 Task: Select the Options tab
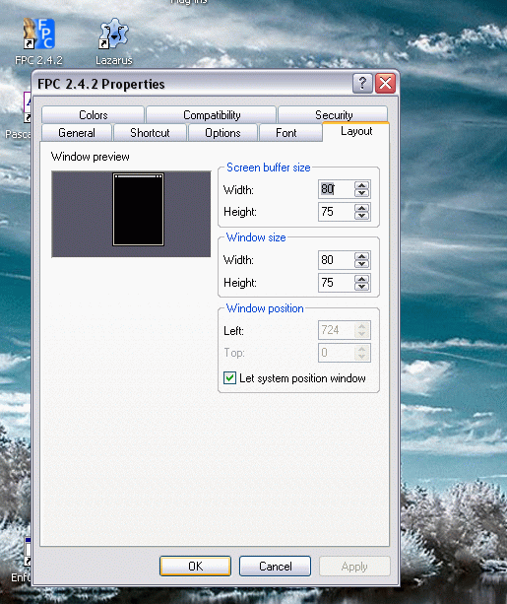222,133
